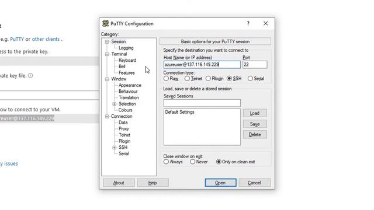Screen dimensions: 374x210
Task: Click the PuTTY icon in the title bar
Action: (x=105, y=23)
